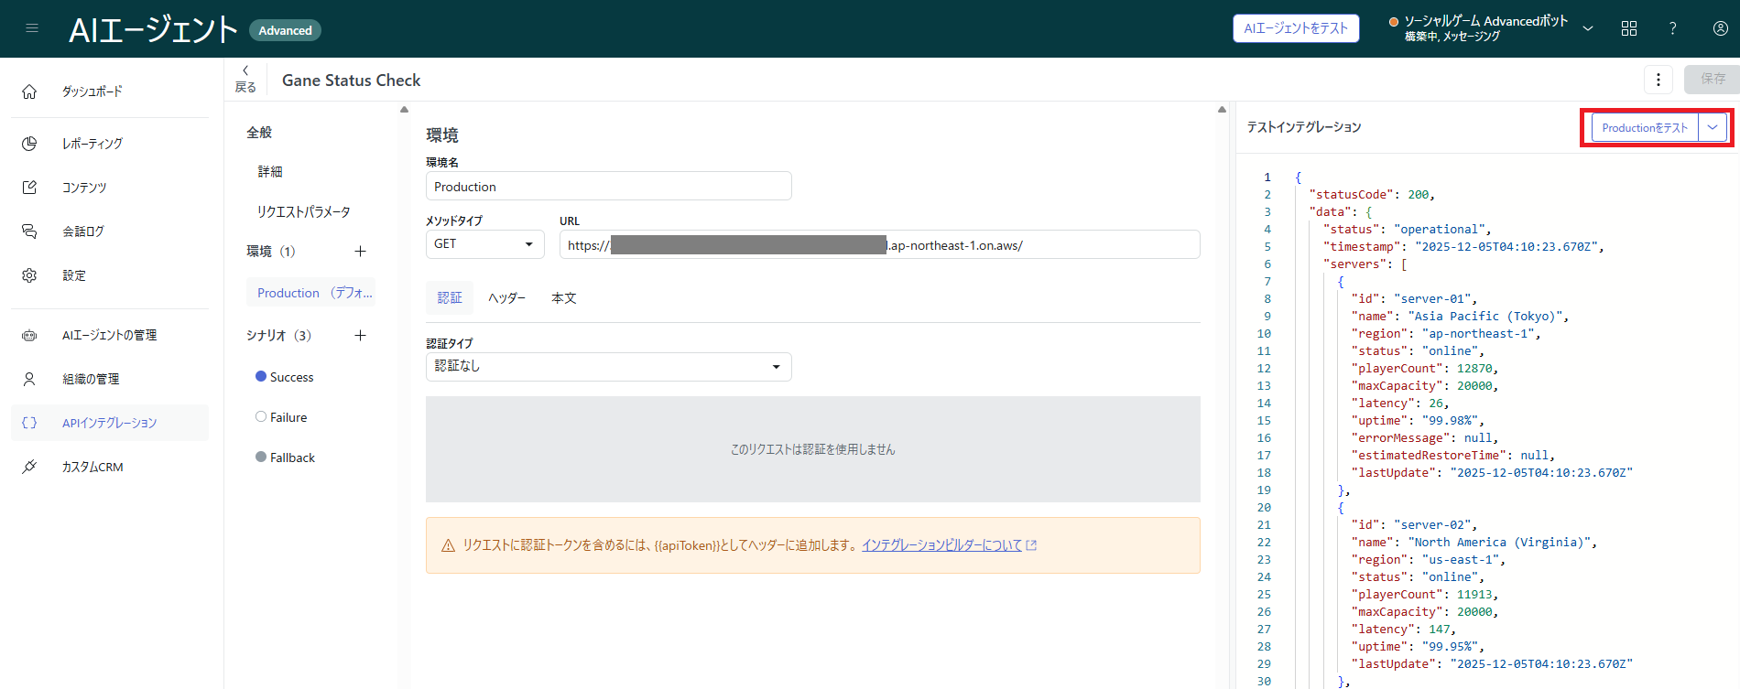Click the 保存 button

(1713, 80)
